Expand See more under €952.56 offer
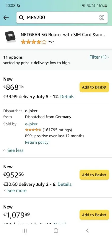112x237 pixels. click(15, 190)
